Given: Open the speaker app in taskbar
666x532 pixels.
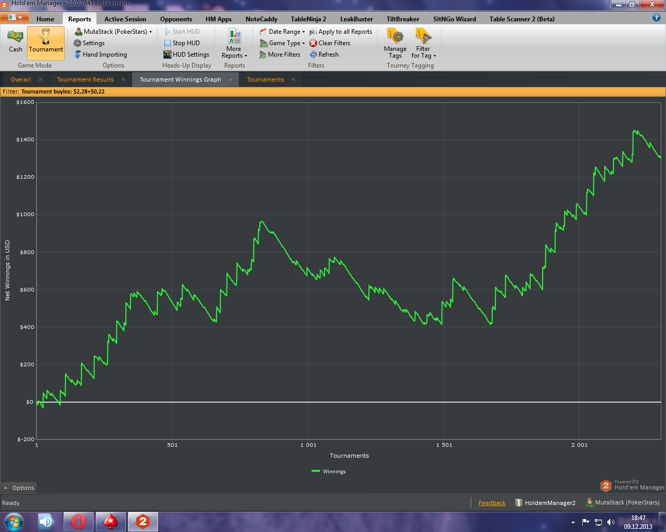Looking at the screenshot, I should 47,521.
